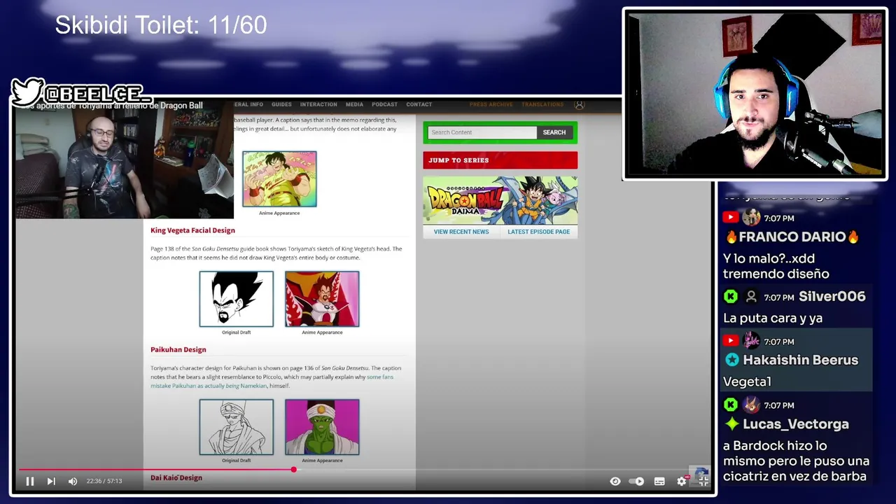This screenshot has width=896, height=504.
Task: Click the user account icon in site header
Action: pos(579,104)
